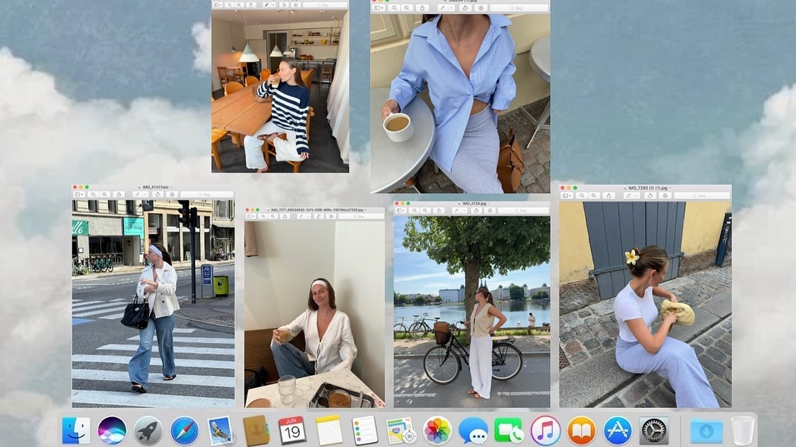
Task: Zoom in on the blue shirt coffee photo window
Action: tap(407, 7)
